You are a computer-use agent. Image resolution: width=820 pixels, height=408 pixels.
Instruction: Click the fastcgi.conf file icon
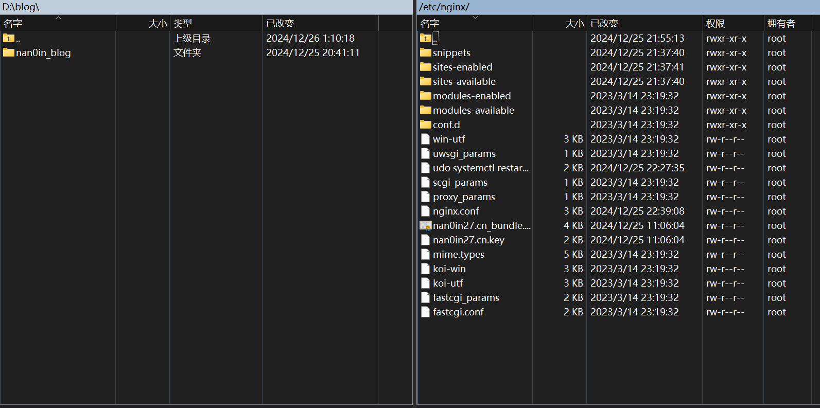click(425, 312)
